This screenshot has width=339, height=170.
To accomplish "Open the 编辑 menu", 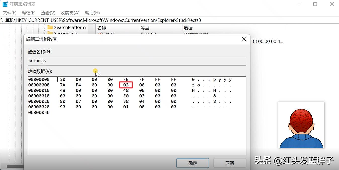I will pos(28,13).
